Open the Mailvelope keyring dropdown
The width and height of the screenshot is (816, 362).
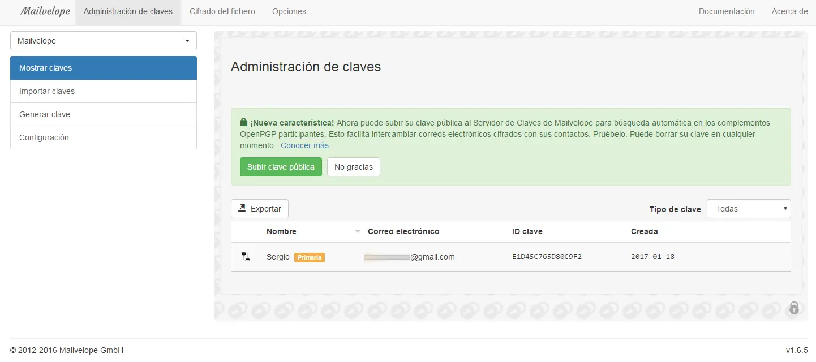pos(104,41)
